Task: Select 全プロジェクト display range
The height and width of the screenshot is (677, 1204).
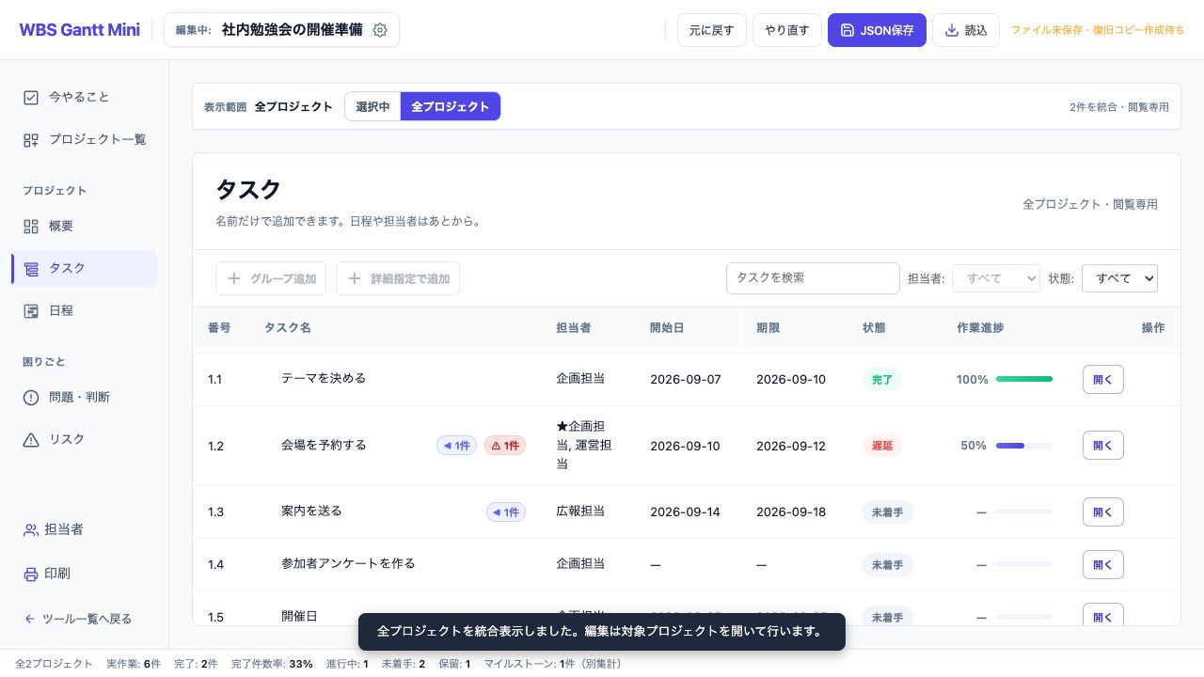Action: coord(451,106)
